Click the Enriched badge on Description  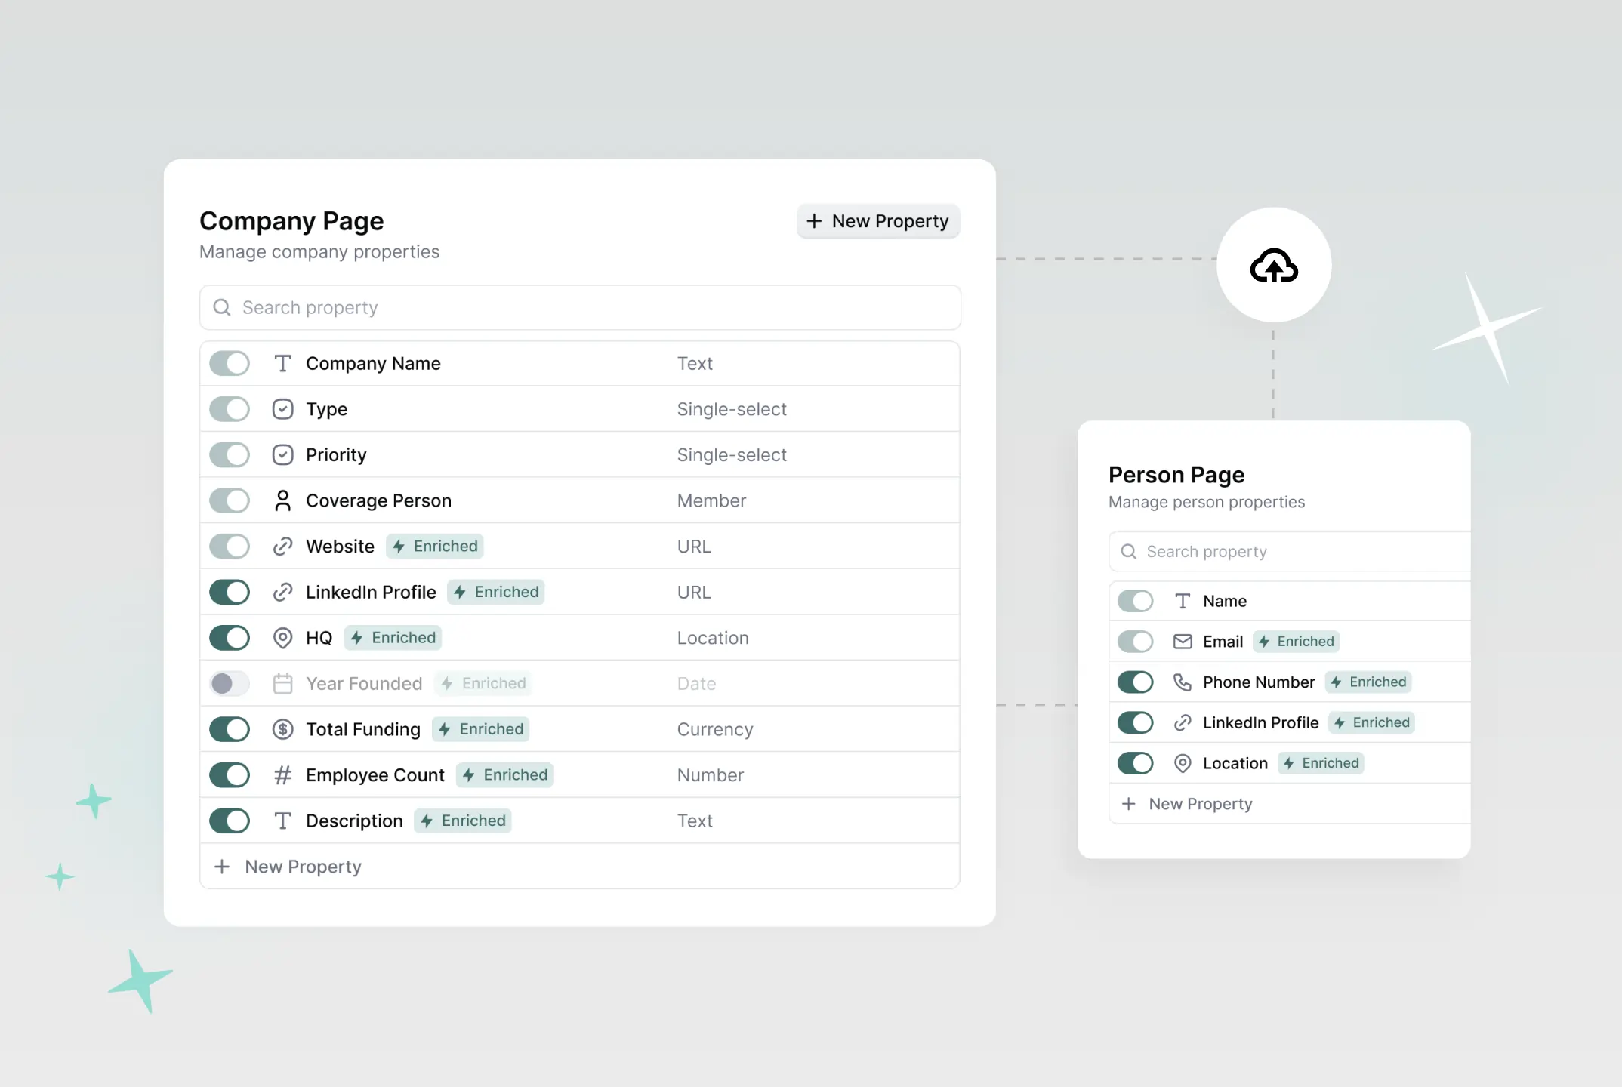[x=463, y=821]
